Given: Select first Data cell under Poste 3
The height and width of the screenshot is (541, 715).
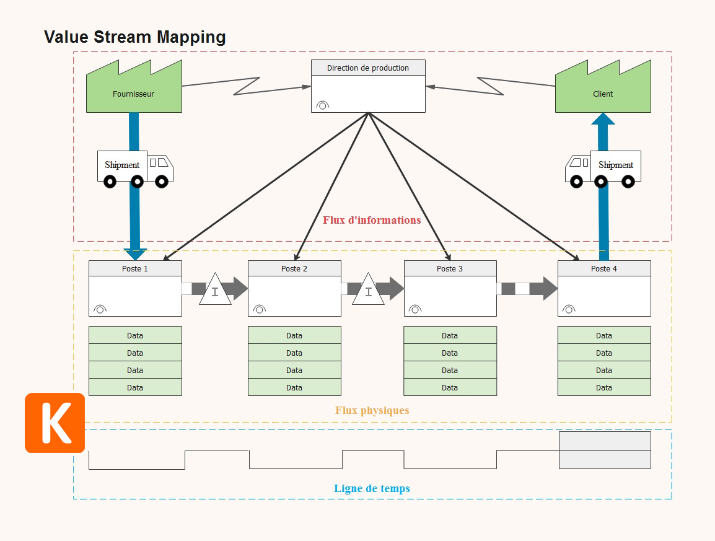Looking at the screenshot, I should click(x=450, y=335).
